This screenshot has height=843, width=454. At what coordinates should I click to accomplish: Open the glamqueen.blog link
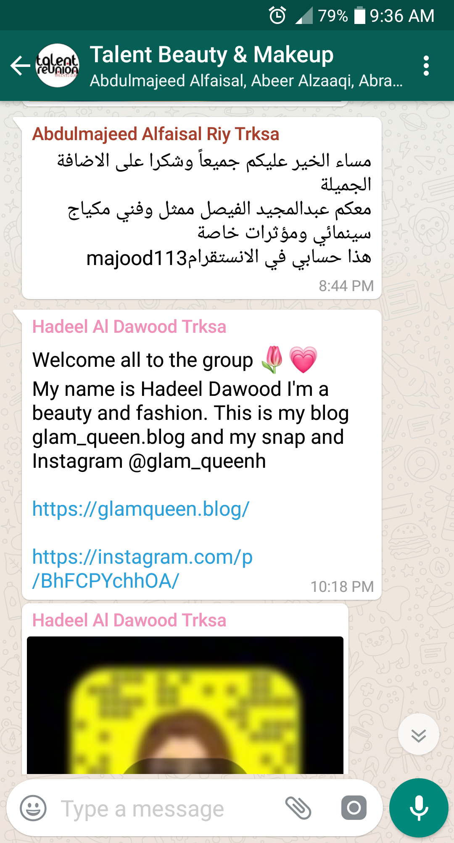(x=141, y=509)
